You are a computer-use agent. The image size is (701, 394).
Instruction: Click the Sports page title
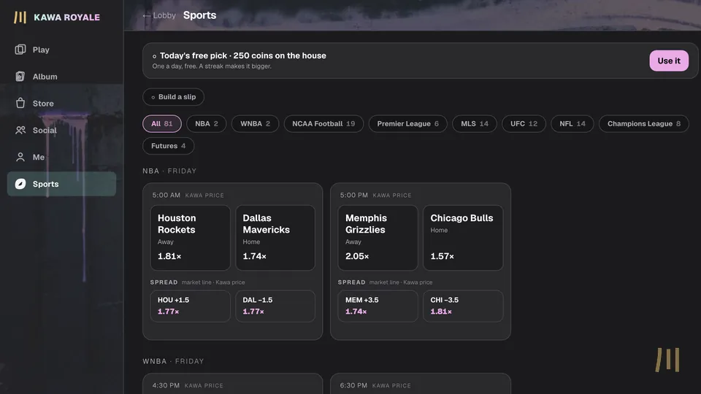[x=199, y=15]
